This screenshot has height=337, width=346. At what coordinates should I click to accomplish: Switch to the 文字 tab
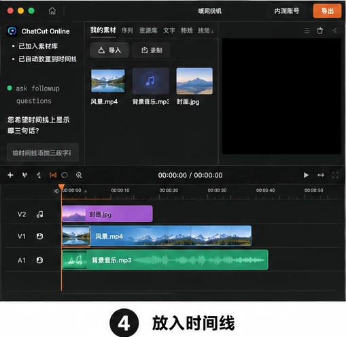tap(169, 31)
